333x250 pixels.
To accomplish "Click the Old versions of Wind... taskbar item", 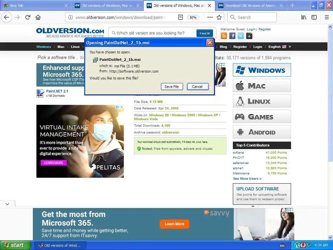I will 60,245.
